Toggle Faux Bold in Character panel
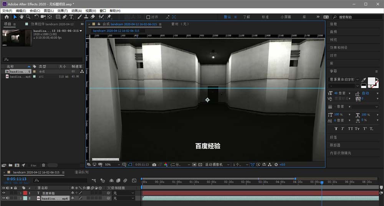Screen dimensions: 384x206 point(336,129)
